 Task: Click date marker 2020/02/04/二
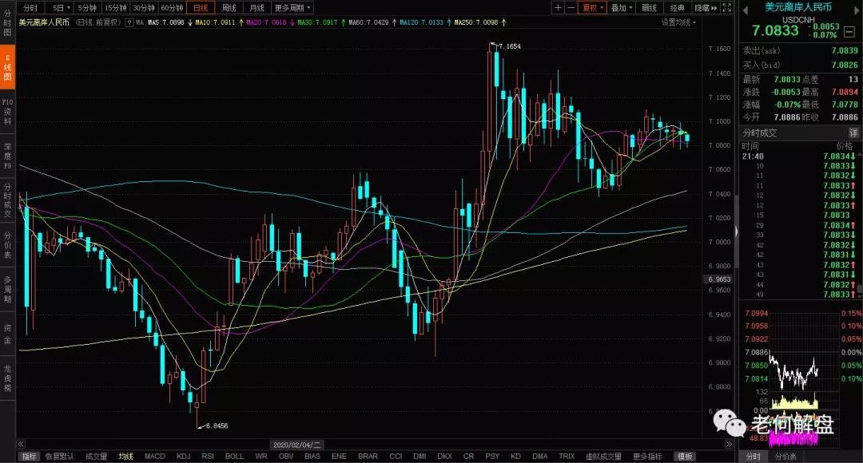[296, 445]
